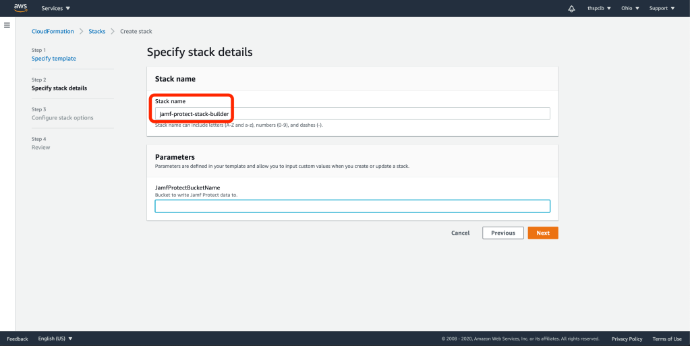Go to CloudFormation in the breadcrumb
This screenshot has height=346, width=690.
tap(53, 32)
